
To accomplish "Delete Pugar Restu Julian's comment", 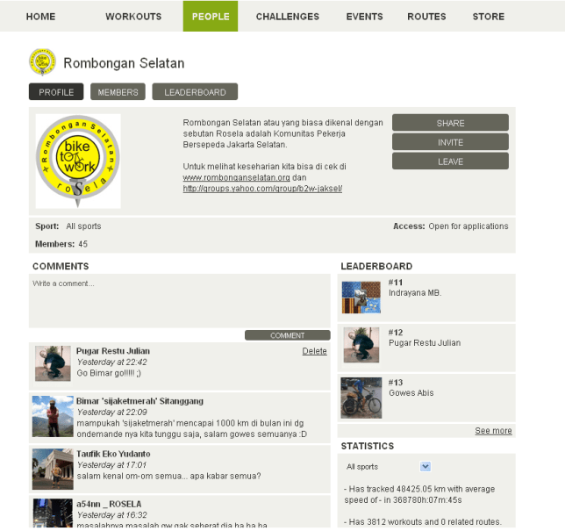I will click(314, 351).
